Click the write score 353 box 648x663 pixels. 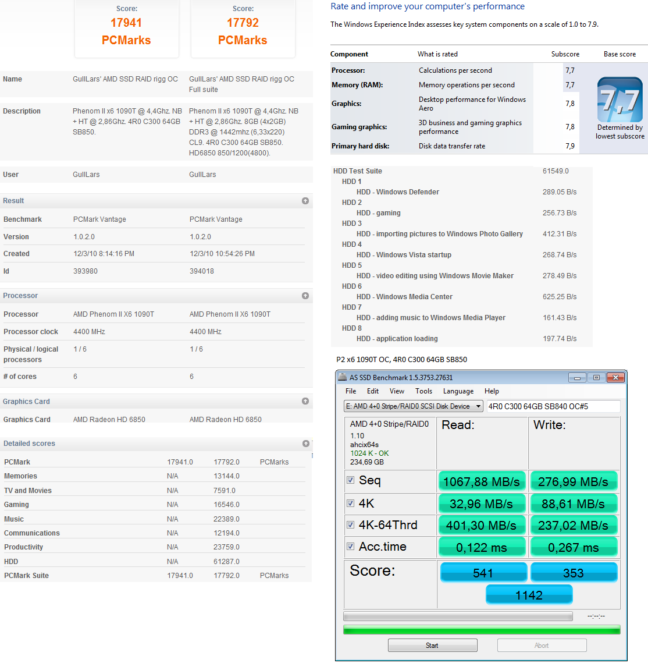[x=574, y=573]
